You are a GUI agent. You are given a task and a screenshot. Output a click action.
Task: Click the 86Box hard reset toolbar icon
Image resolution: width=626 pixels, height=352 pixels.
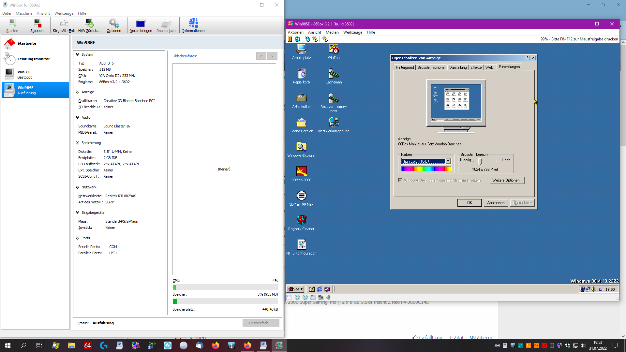(x=297, y=39)
